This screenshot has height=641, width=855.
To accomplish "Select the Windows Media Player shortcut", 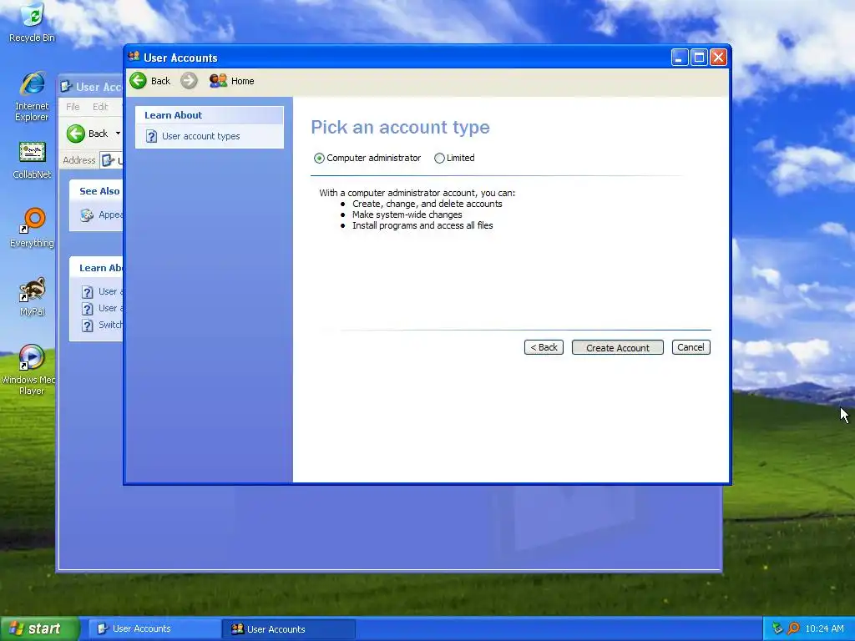I will [x=30, y=370].
